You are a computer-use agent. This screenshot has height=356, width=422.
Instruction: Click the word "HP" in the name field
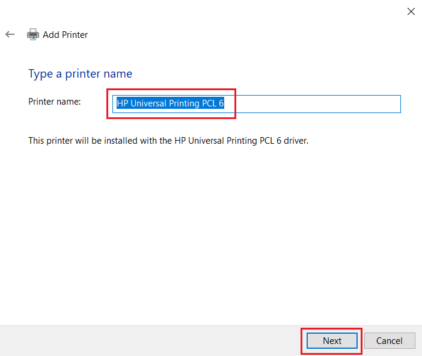[x=123, y=104]
